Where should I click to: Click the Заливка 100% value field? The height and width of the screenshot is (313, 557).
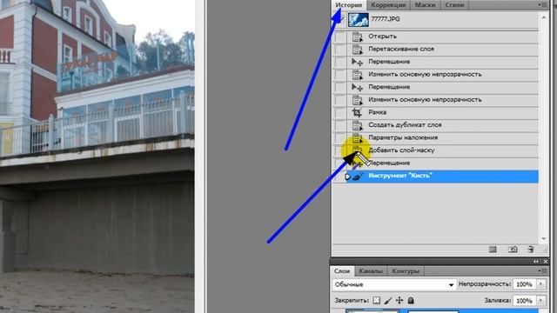pos(524,301)
